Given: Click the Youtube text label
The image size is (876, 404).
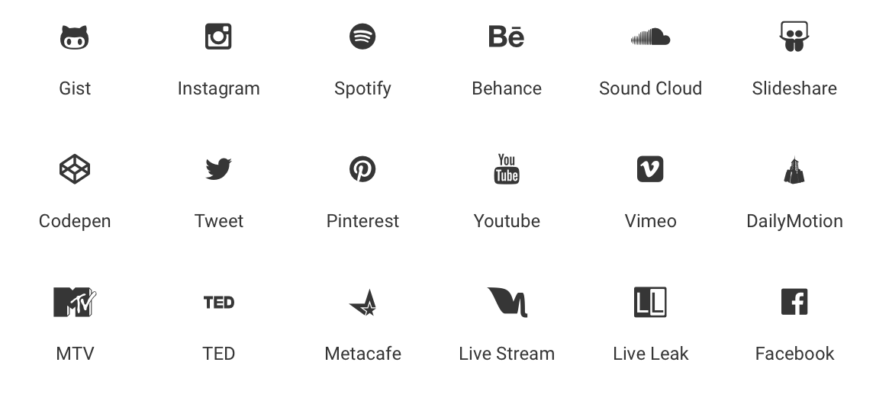Looking at the screenshot, I should tap(507, 221).
